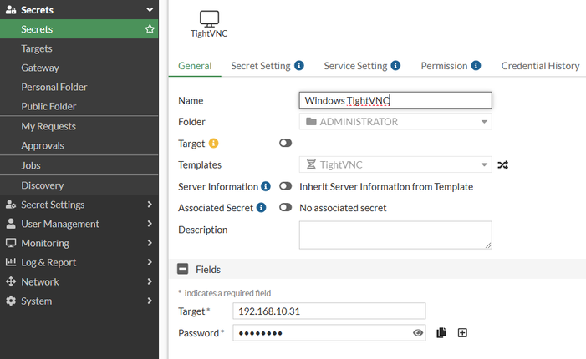Screen dimensions: 586x359
Task: Click info icon next to Associated Secret
Action: pos(261,207)
